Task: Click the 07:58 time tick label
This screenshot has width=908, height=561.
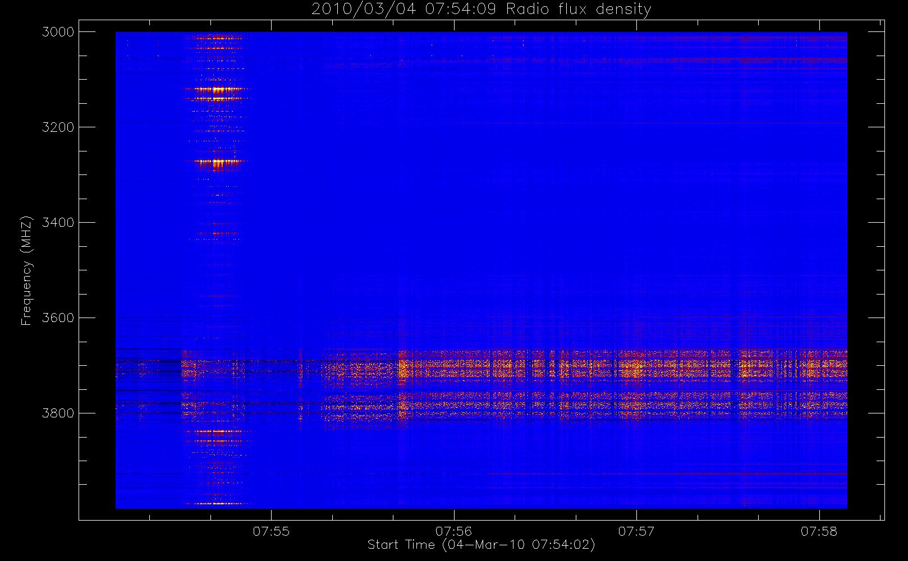Action: tap(819, 531)
